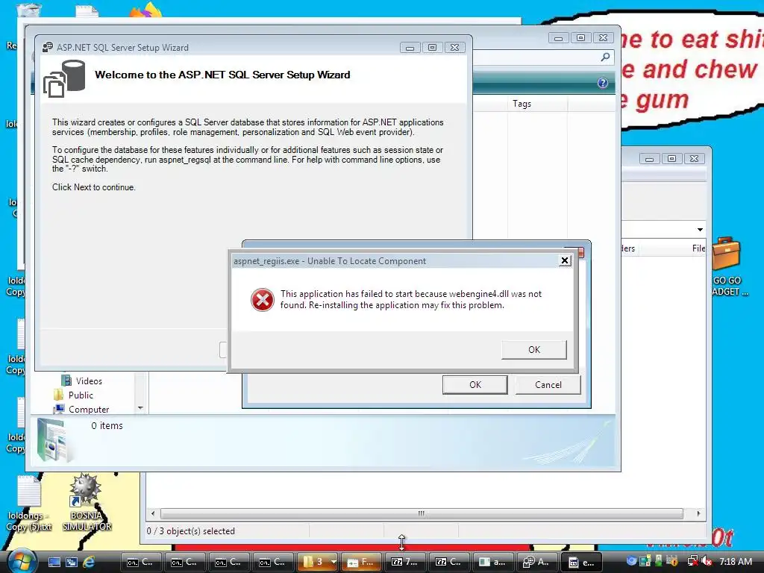
Task: Click '0 / 3 object(s) selected' status text
Action: pos(190,531)
